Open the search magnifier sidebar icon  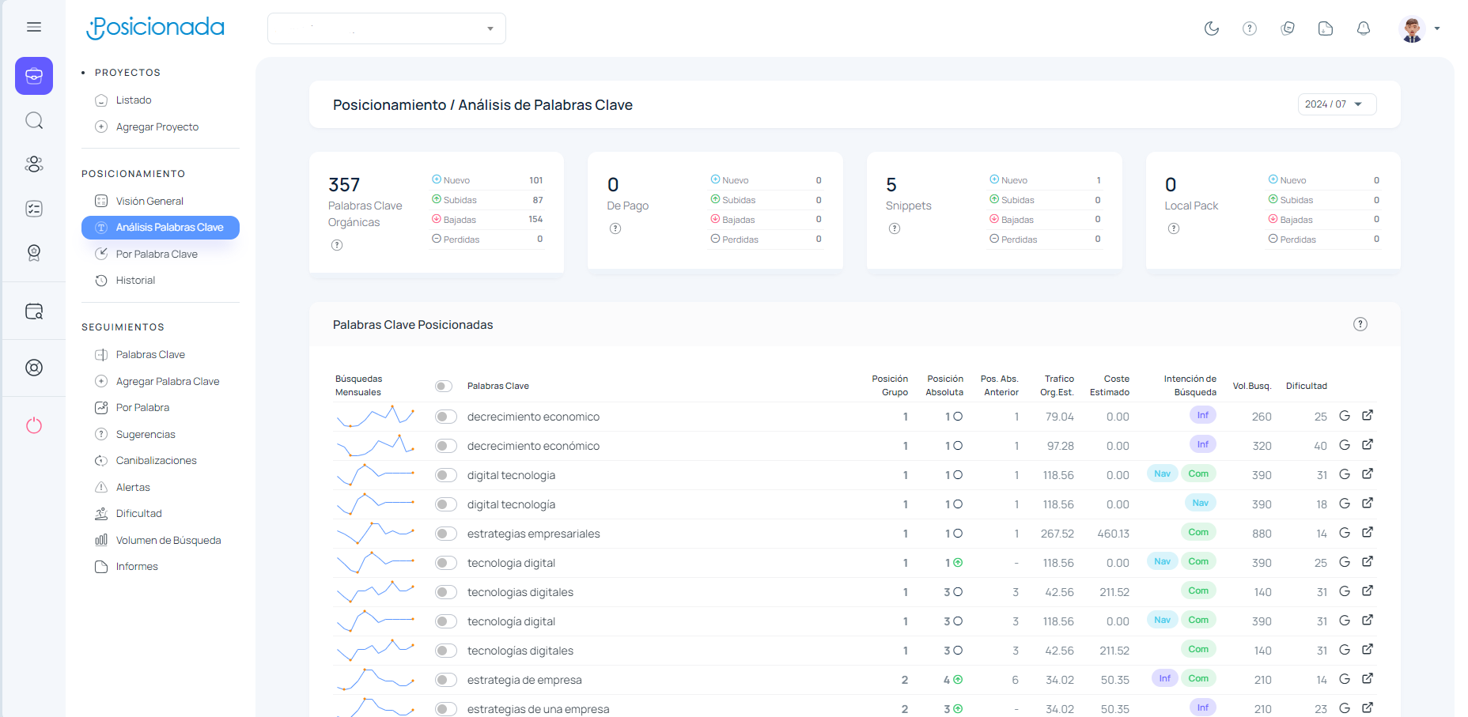34,120
